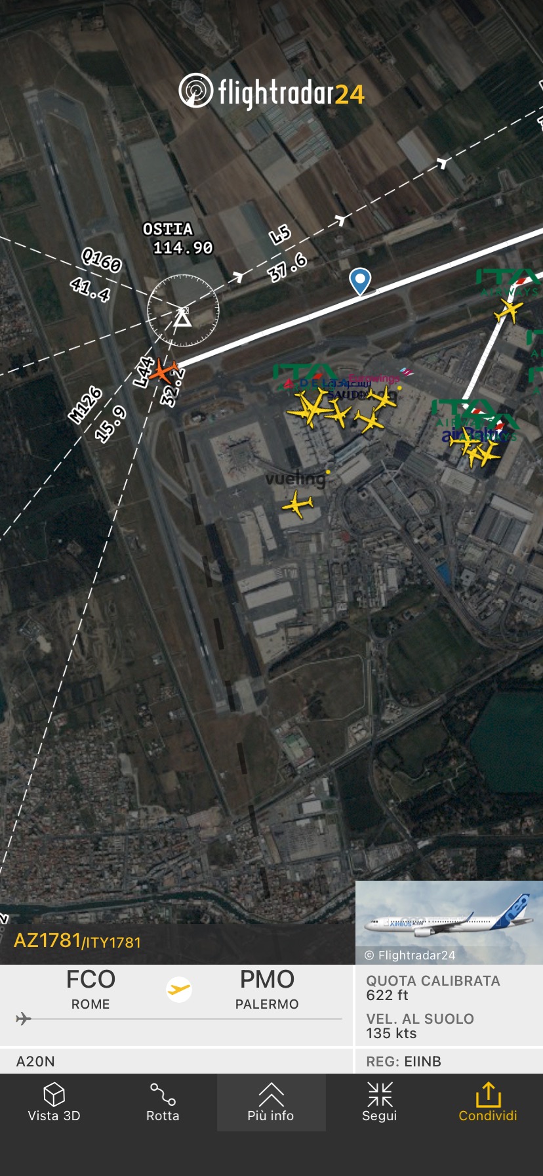Viewport: 543px width, 1176px height.
Task: Tap Segui to follow the flight
Action: click(x=380, y=1102)
